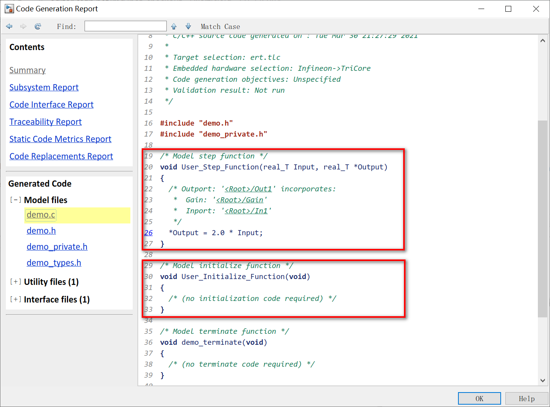Click the Refresh report icon
Screen dimensions: 550x407
pyautogui.click(x=38, y=26)
